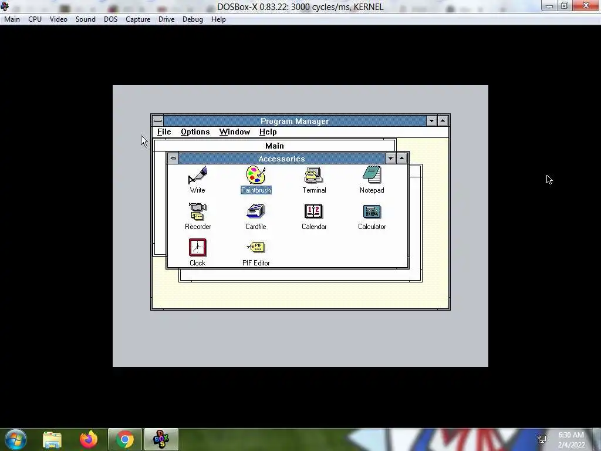Screen dimensions: 601x451
Task: Open DOSBox-X Help menu
Action: click(x=218, y=19)
